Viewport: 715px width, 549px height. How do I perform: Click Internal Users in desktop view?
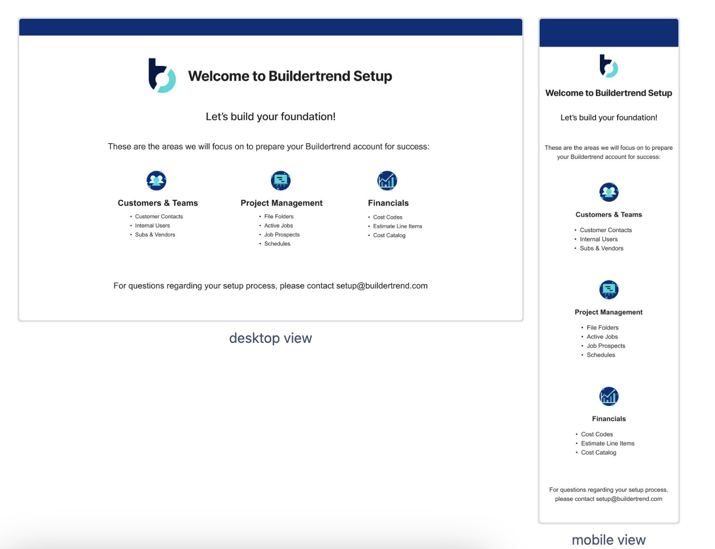tap(152, 226)
